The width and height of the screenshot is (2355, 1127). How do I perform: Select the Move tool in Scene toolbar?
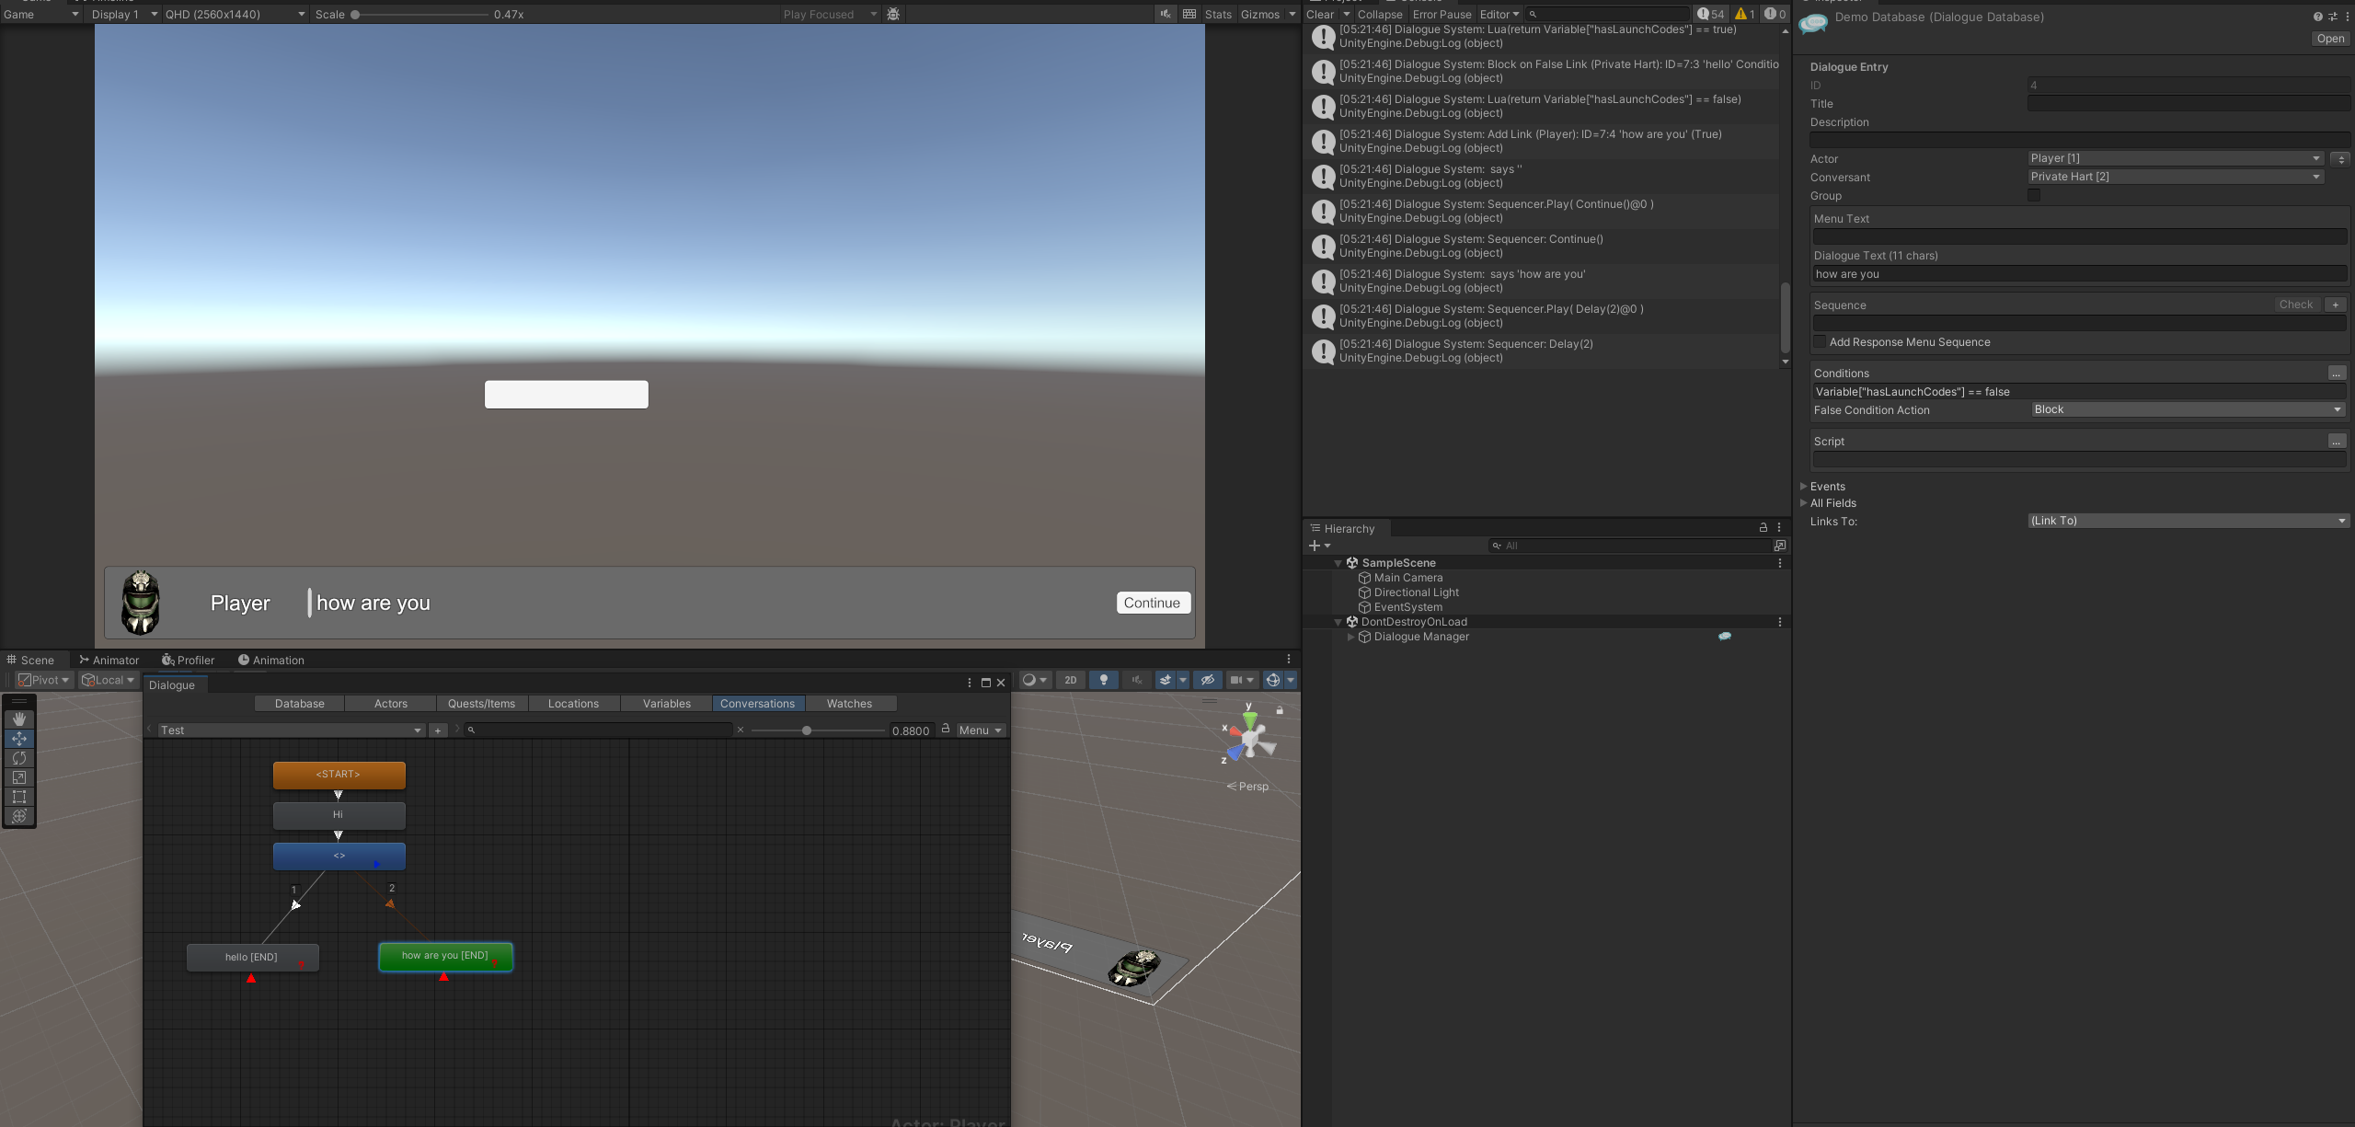pos(19,739)
